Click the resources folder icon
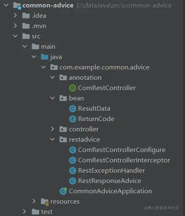Image resolution: width=185 pixels, height=216 pixels. point(45,202)
